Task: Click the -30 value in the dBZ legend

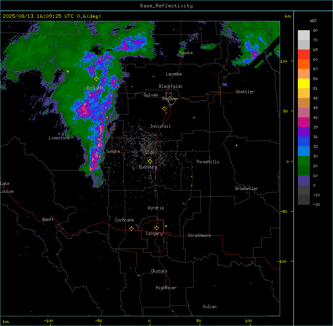Action: pos(316,205)
